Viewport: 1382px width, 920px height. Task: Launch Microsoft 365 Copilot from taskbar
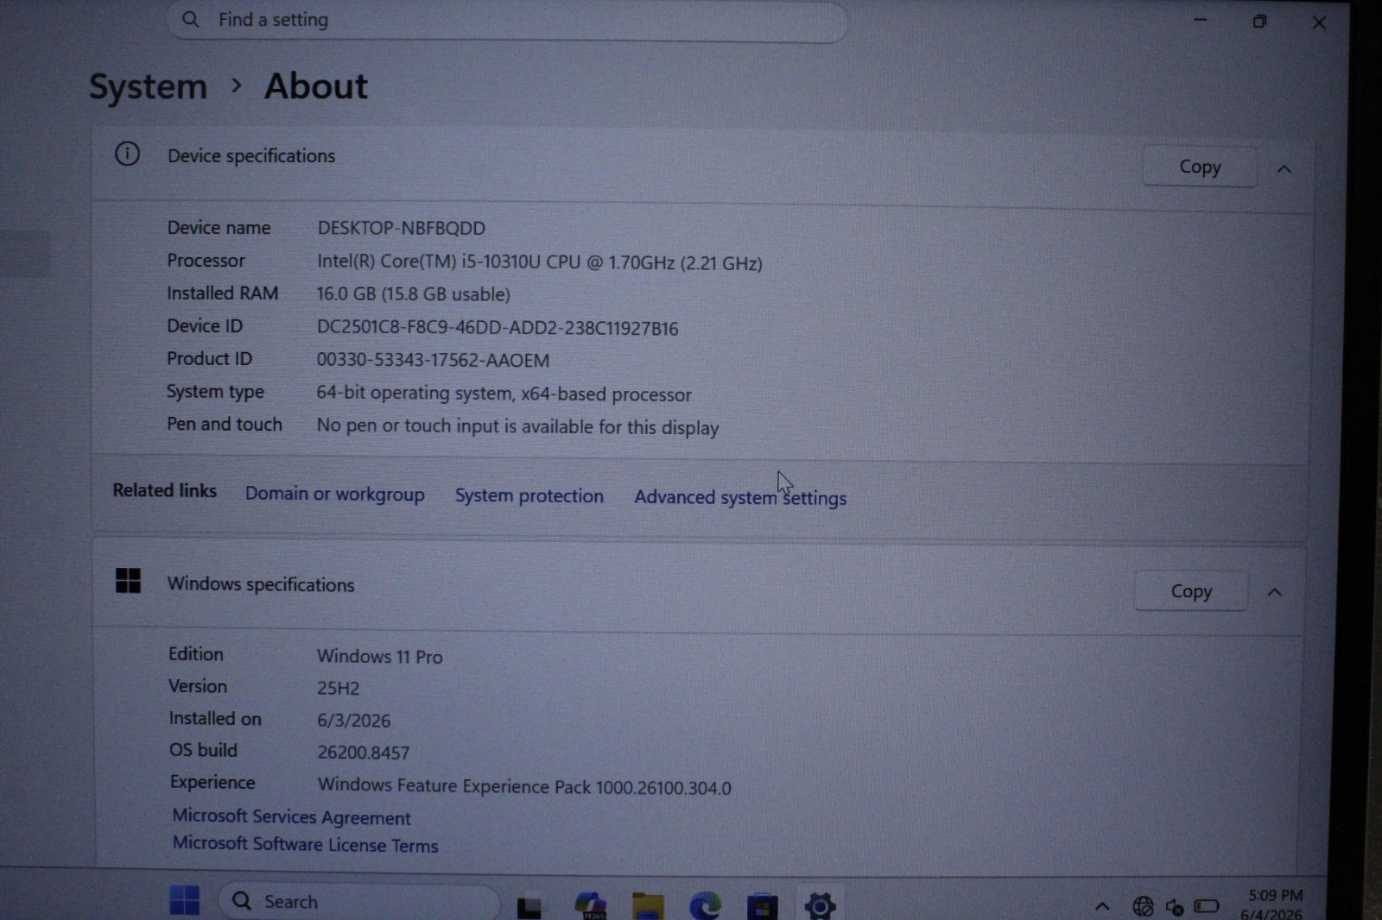(591, 905)
